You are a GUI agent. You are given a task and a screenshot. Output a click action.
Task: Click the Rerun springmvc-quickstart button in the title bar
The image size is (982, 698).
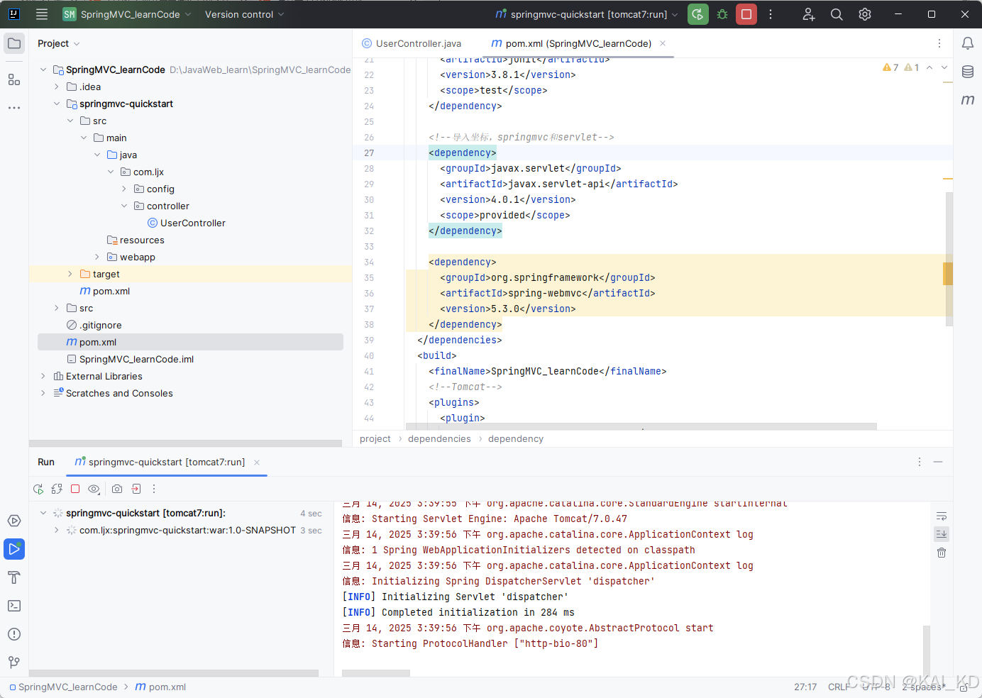(x=698, y=14)
